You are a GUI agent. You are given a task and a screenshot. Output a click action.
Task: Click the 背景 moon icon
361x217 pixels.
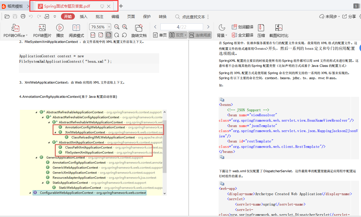222,27
